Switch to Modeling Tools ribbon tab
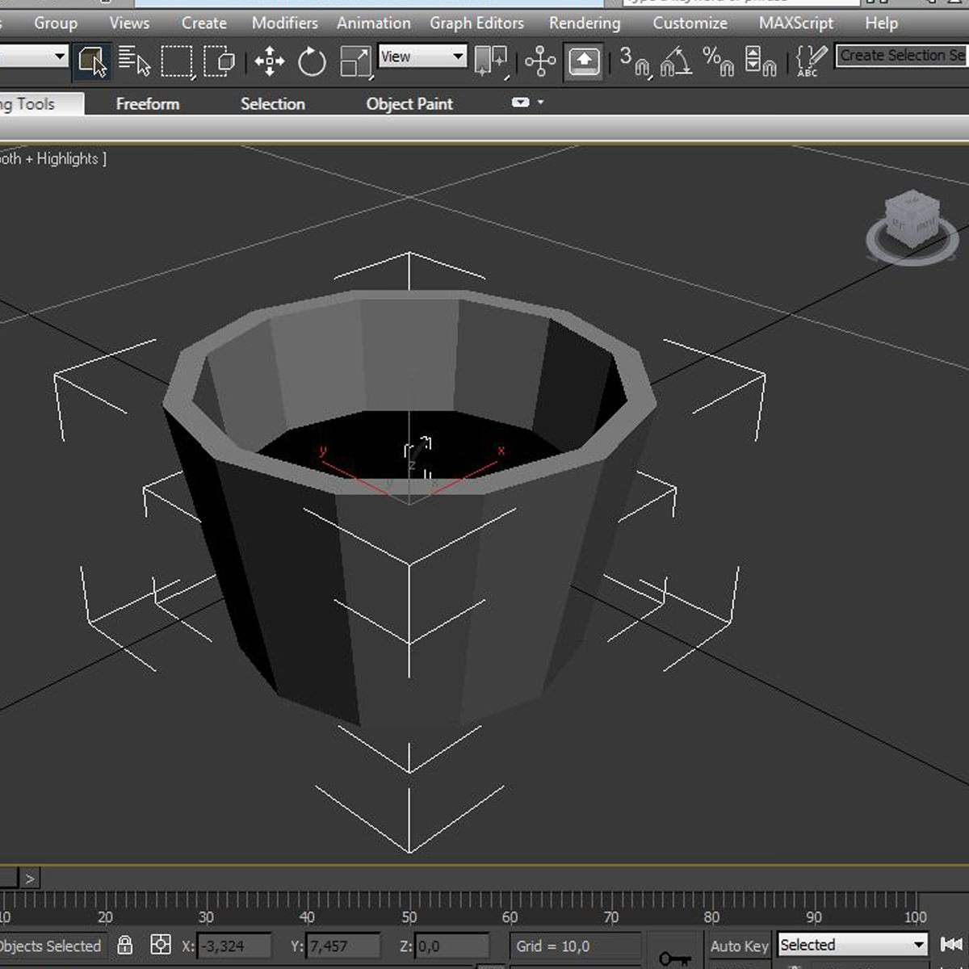The height and width of the screenshot is (969, 969). tap(40, 104)
